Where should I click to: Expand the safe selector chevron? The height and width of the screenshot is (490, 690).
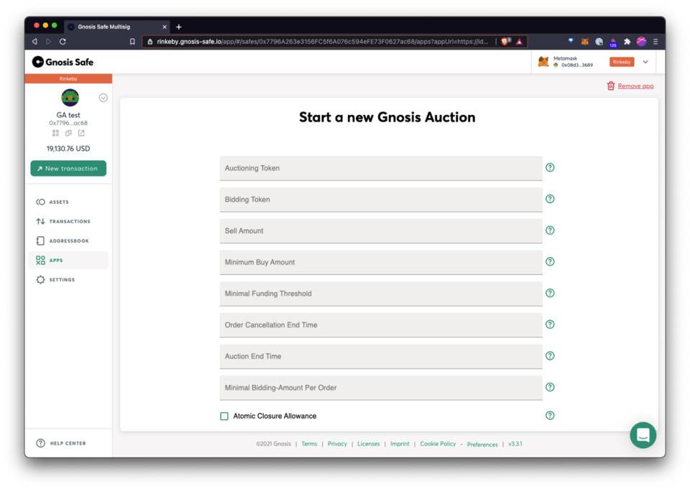103,97
